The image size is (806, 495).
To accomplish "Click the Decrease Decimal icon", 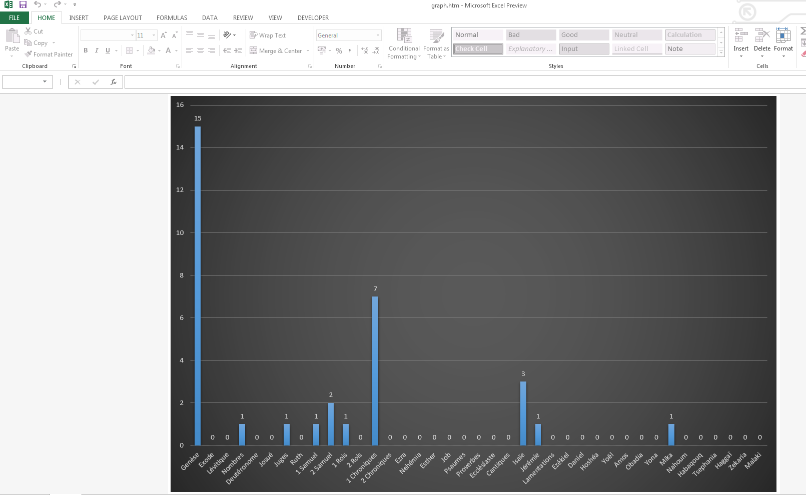I will tap(376, 50).
